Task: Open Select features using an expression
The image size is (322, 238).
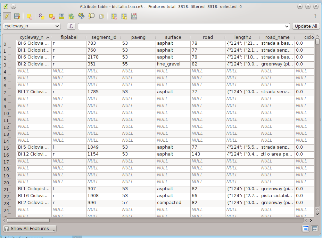Action: [41, 16]
